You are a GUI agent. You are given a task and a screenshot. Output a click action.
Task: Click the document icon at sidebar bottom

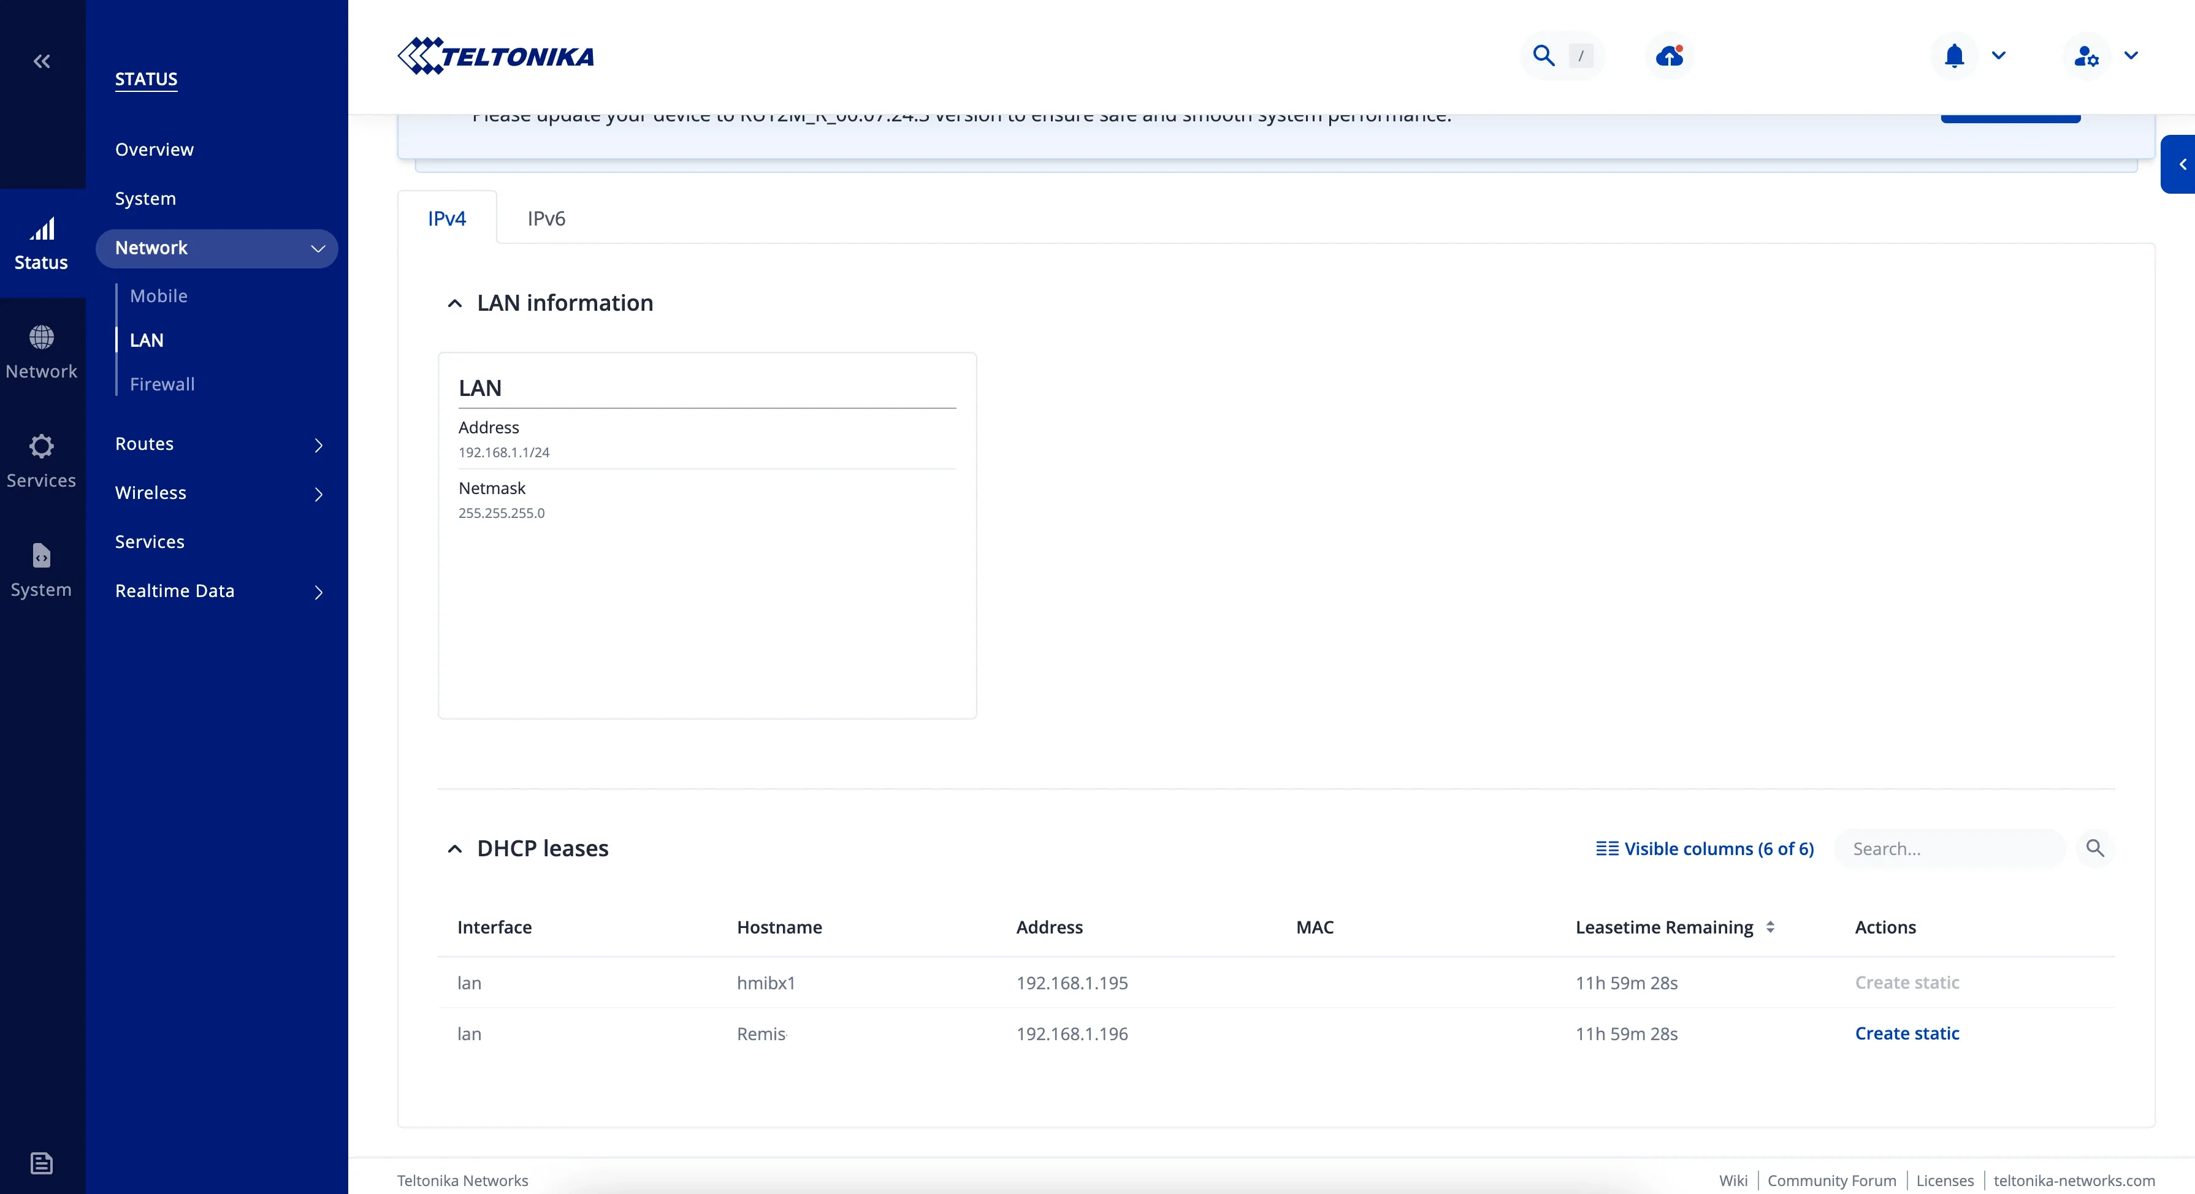click(42, 1163)
